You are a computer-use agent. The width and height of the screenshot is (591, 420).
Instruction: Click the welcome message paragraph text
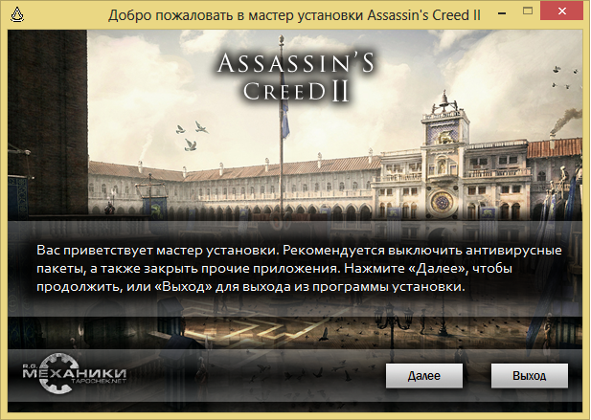coord(299,268)
